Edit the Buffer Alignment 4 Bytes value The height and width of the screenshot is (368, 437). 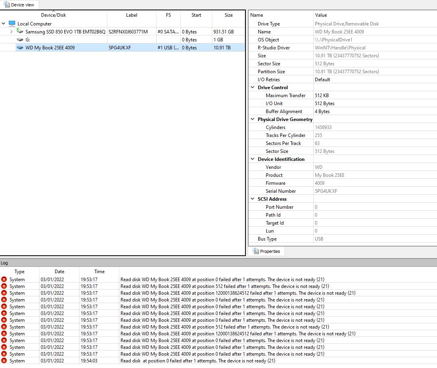[375, 111]
